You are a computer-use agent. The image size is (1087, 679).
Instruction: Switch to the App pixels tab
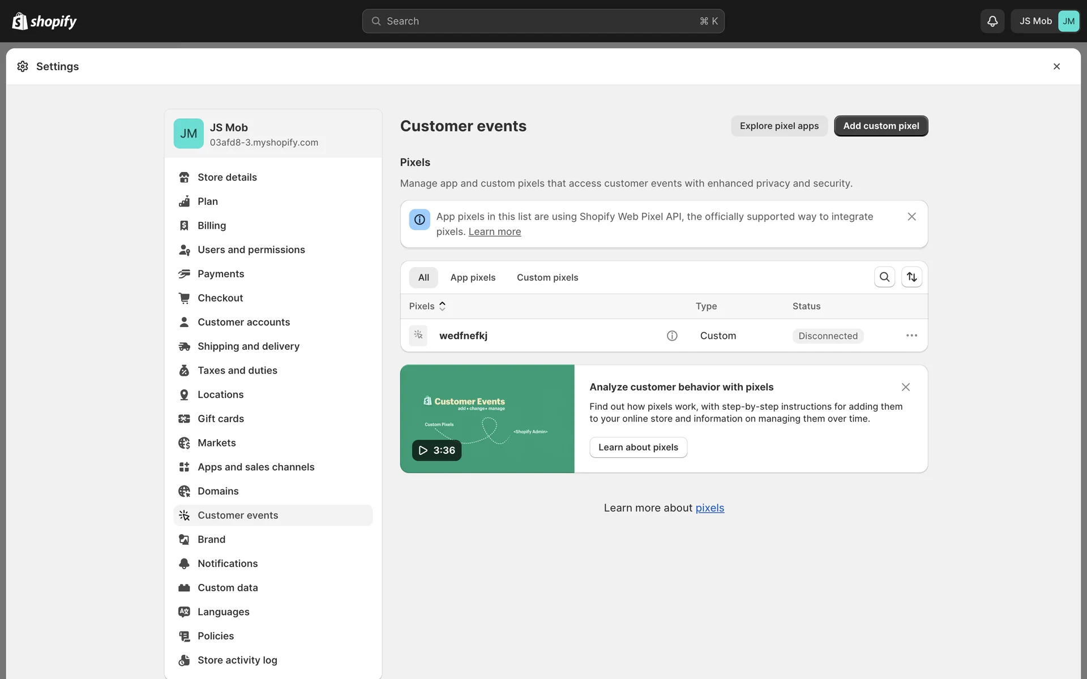[473, 277]
